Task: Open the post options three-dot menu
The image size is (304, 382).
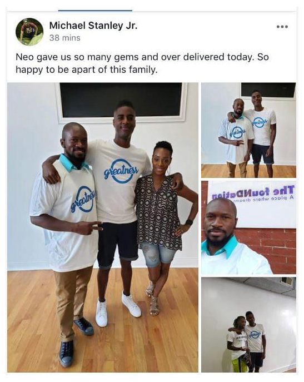Action: pyautogui.click(x=282, y=27)
